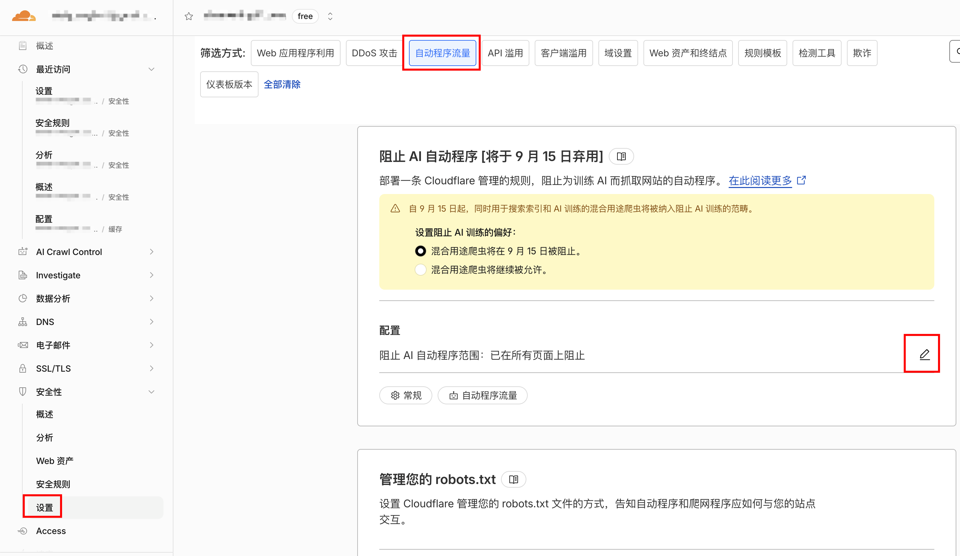This screenshot has height=556, width=960.
Task: Collapse the 最近访问 section chevron
Action: coord(151,69)
